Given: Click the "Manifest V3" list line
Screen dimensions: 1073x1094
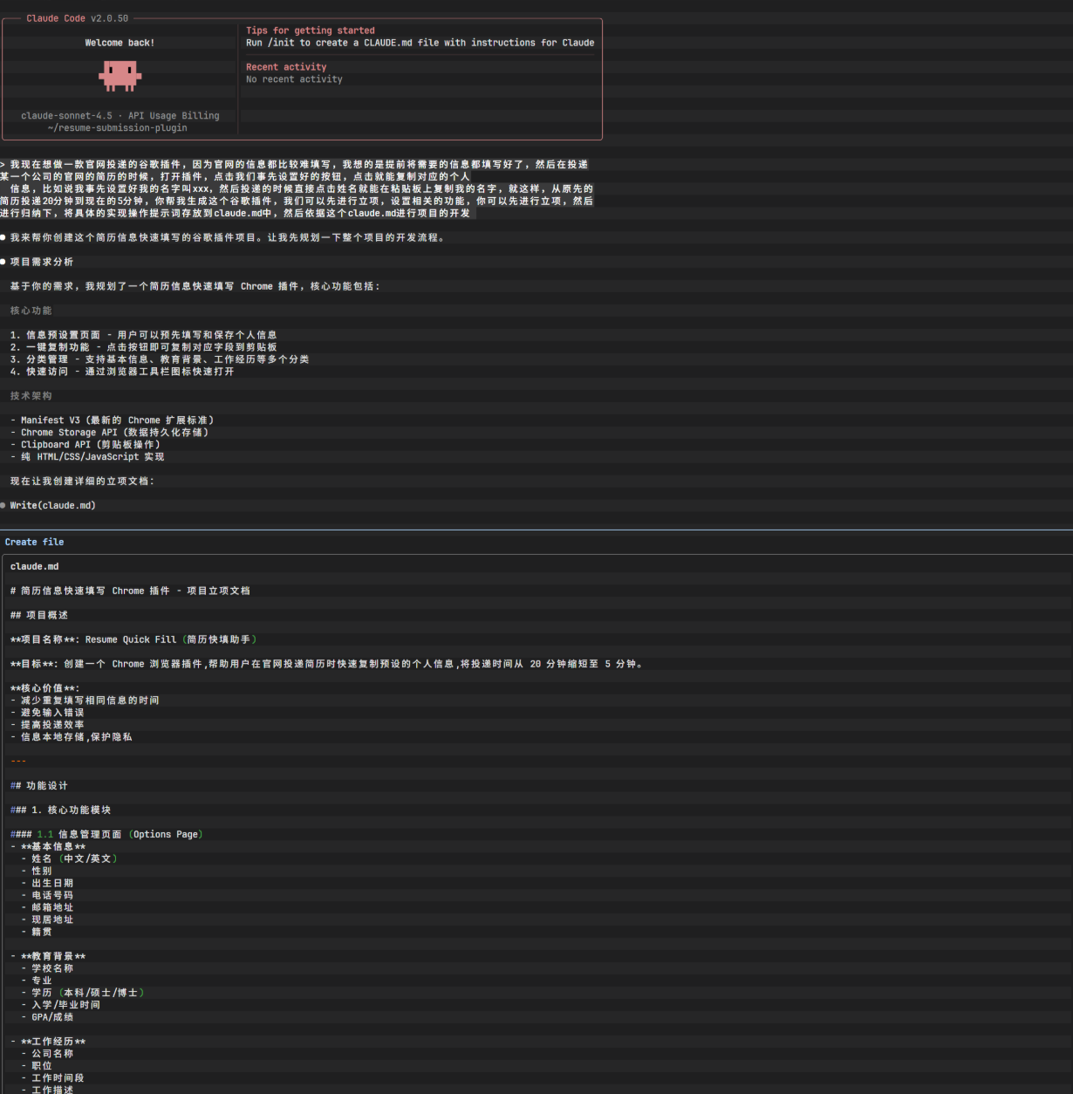Looking at the screenshot, I should 112,421.
